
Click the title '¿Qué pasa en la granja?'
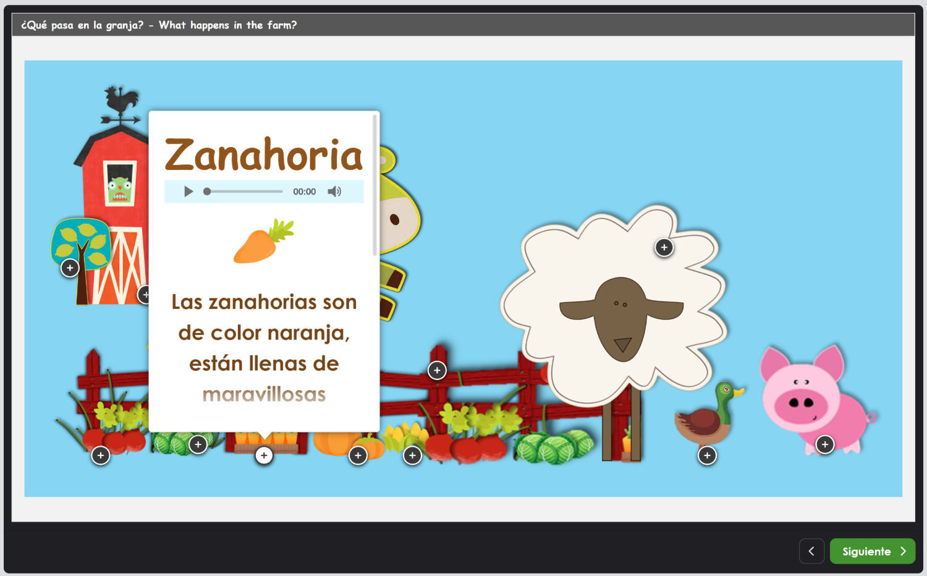82,25
